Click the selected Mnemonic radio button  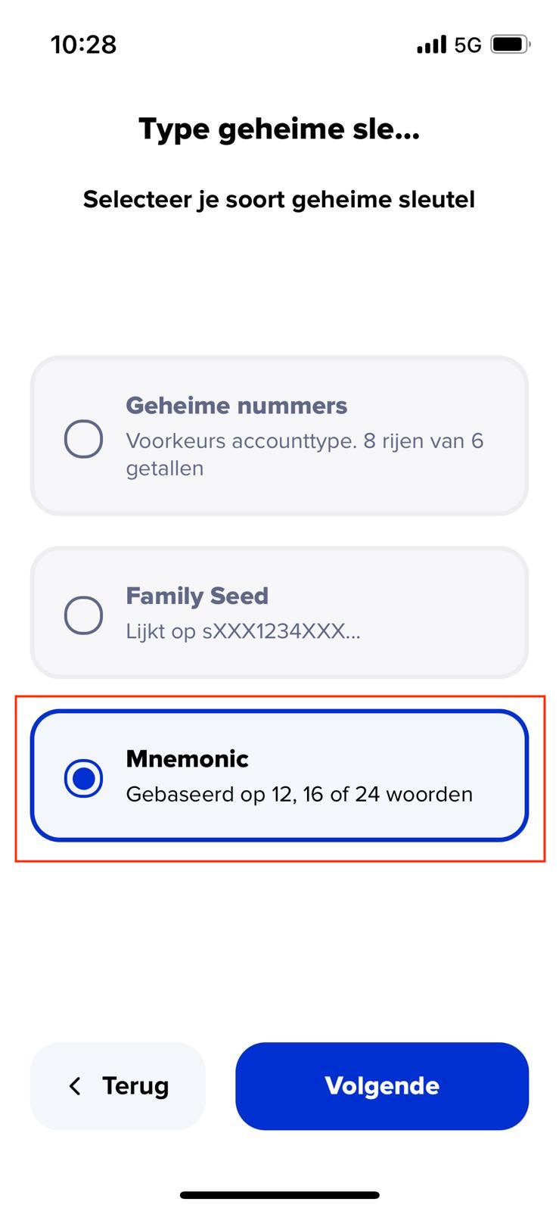(x=83, y=778)
